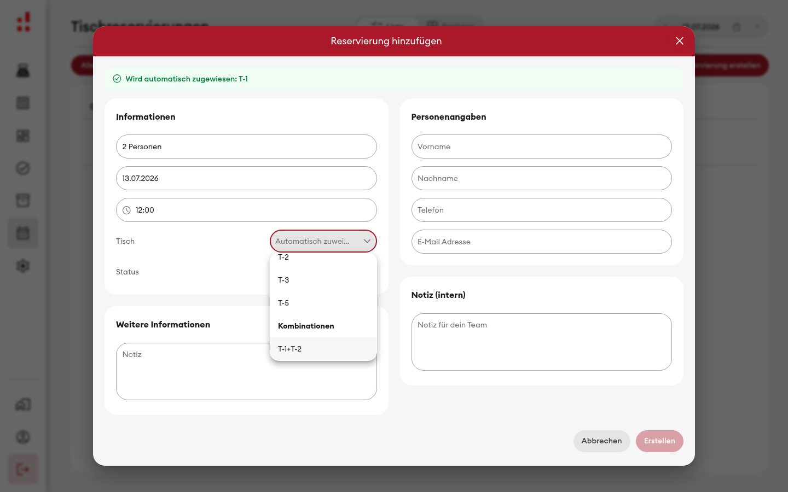Open the highlighted calendar icon in the sidebar

[23, 233]
